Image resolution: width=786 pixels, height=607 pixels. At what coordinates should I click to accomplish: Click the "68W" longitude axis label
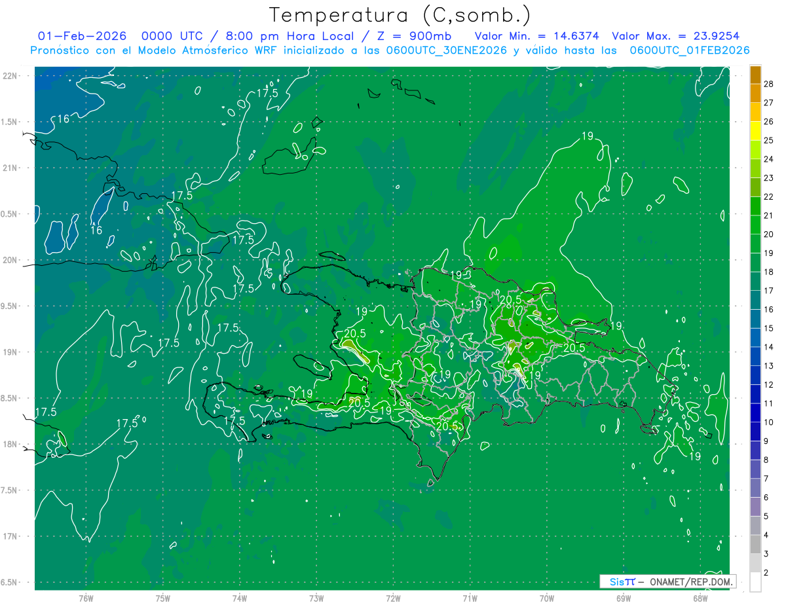(x=700, y=598)
